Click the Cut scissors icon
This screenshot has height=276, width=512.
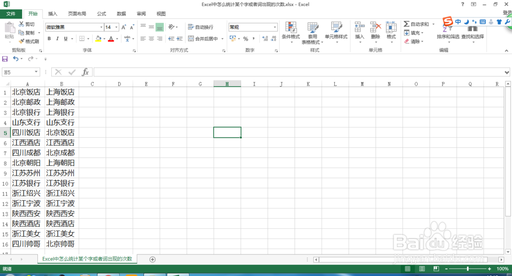[x=22, y=24]
